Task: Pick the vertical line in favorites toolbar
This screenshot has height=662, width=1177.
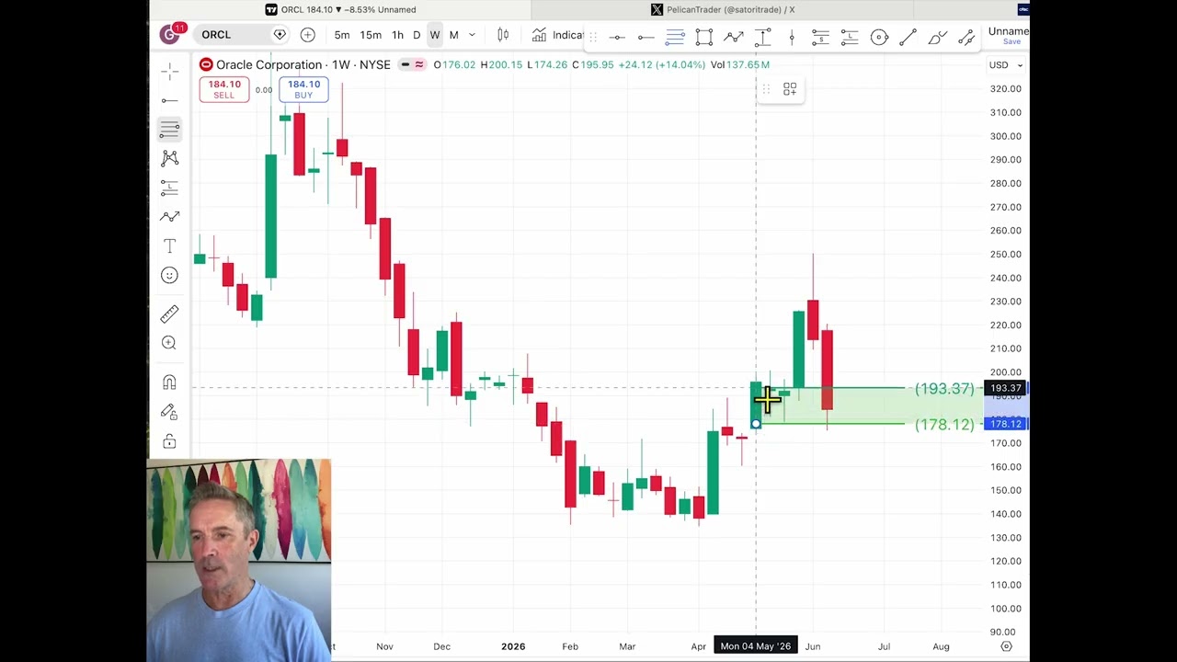Action: pos(792,38)
